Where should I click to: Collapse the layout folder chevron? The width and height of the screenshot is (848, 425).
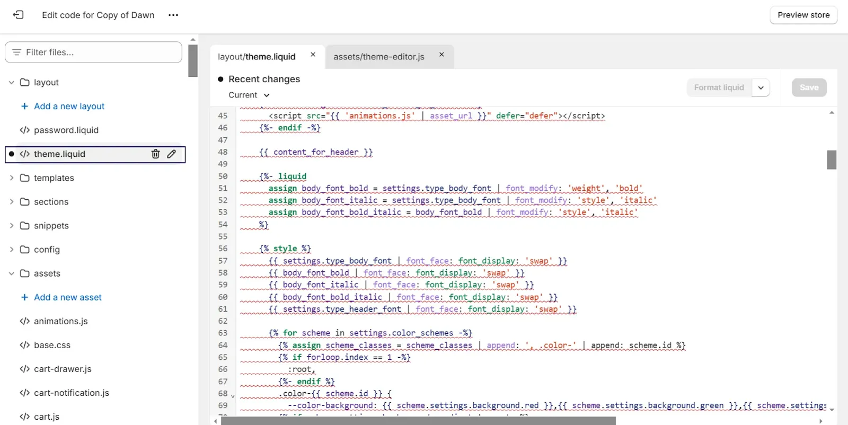coord(12,83)
